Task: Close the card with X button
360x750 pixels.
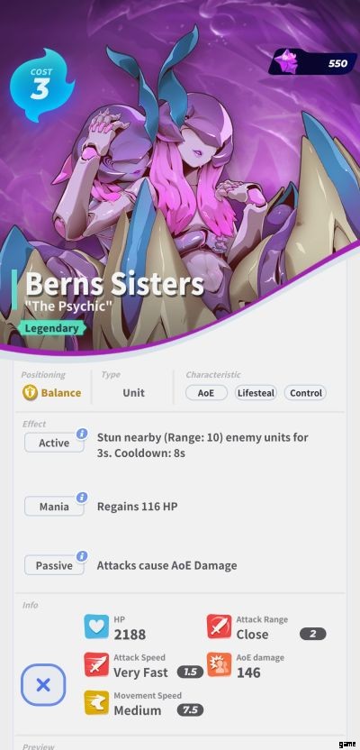Action: click(43, 685)
